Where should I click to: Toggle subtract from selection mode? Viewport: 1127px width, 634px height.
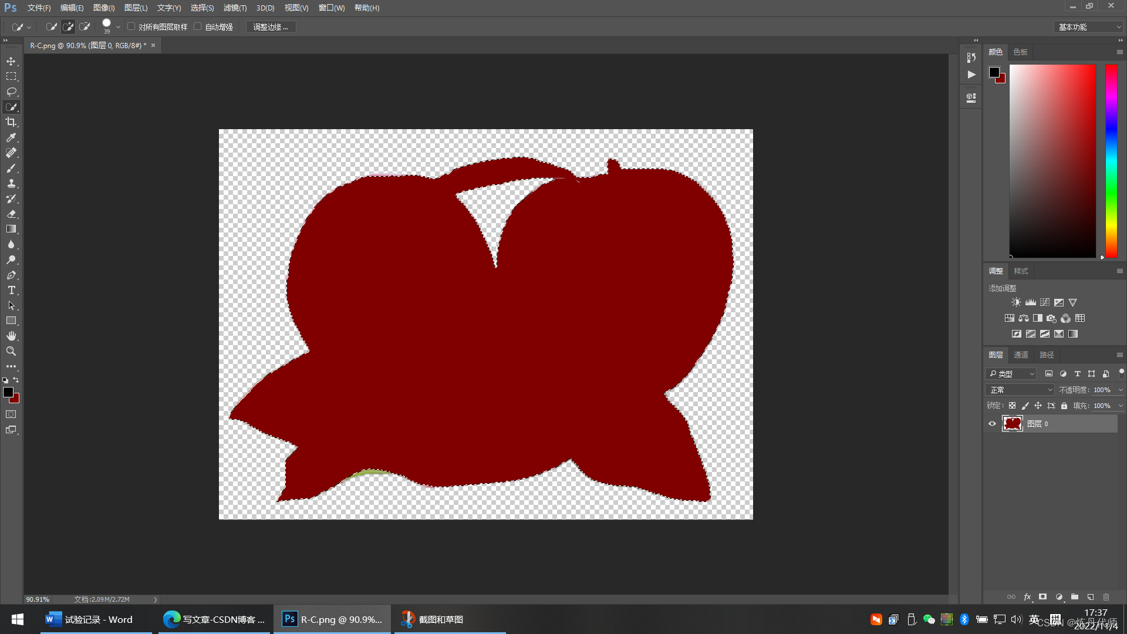(85, 27)
